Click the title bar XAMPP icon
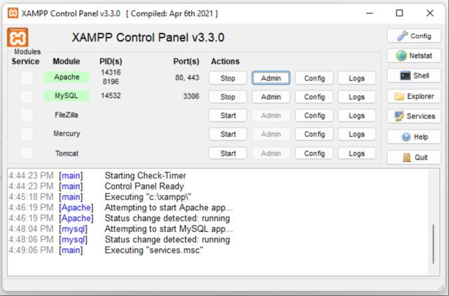This screenshot has height=296, width=449. pos(13,13)
